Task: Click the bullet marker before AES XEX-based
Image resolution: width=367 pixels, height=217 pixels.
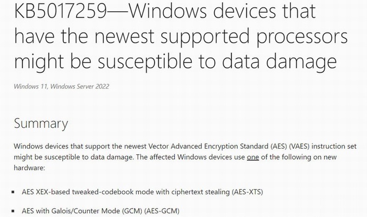Action: 16,191
